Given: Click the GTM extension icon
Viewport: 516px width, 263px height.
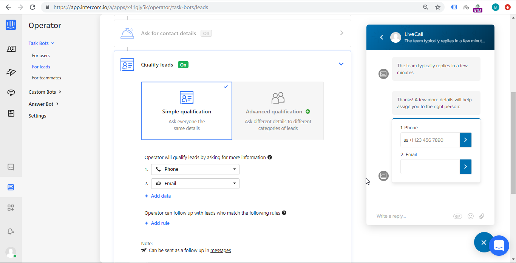Looking at the screenshot, I should tap(478, 8).
